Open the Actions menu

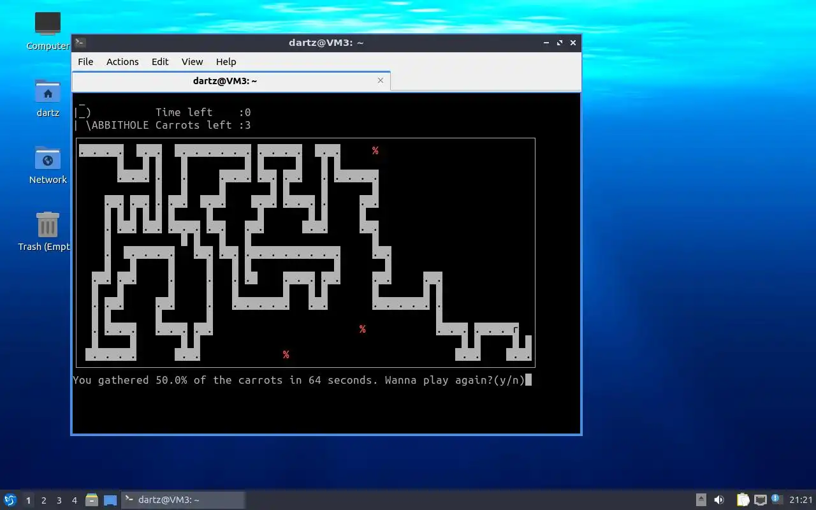point(122,62)
